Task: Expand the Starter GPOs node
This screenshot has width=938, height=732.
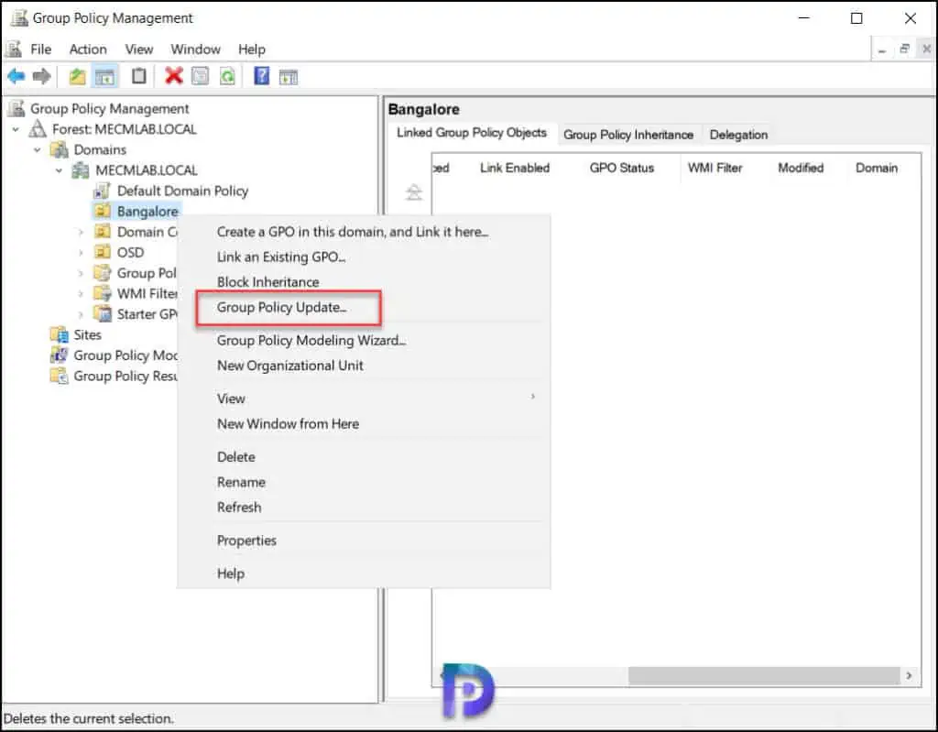Action: click(x=81, y=314)
